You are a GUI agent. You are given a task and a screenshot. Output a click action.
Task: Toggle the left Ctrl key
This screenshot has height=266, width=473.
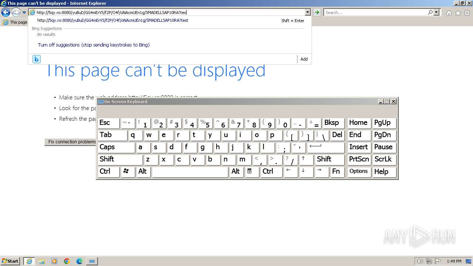(x=109, y=172)
